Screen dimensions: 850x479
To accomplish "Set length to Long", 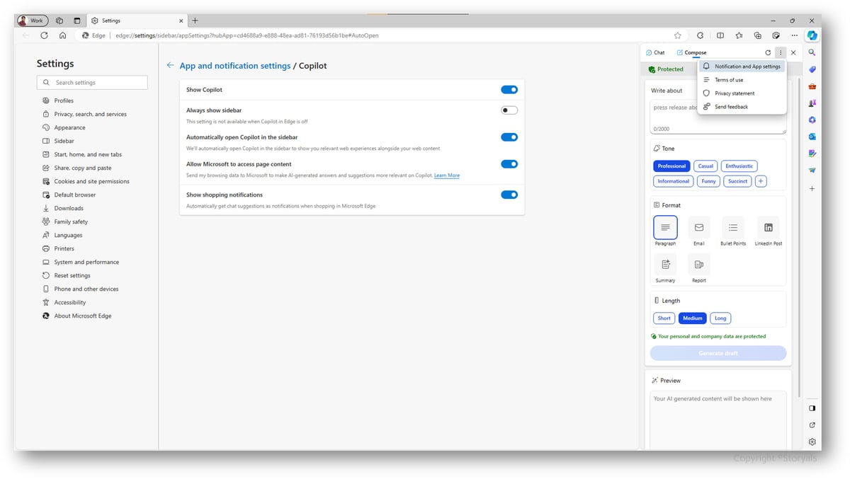I will (720, 318).
